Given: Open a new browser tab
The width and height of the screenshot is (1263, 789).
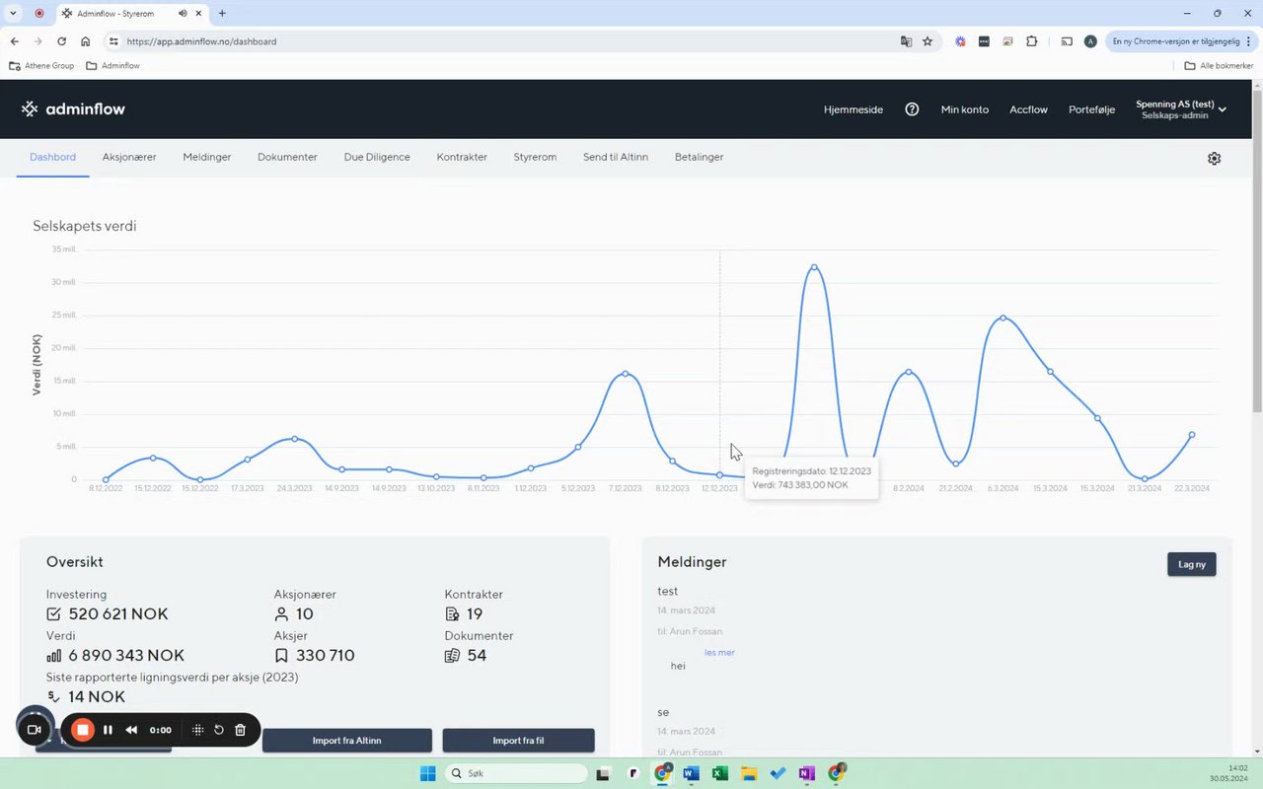Looking at the screenshot, I should [x=222, y=14].
